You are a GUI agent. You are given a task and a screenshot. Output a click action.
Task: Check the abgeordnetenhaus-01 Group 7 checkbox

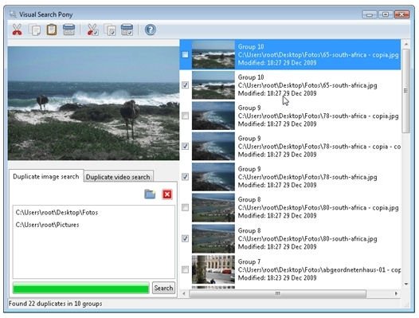pos(185,269)
